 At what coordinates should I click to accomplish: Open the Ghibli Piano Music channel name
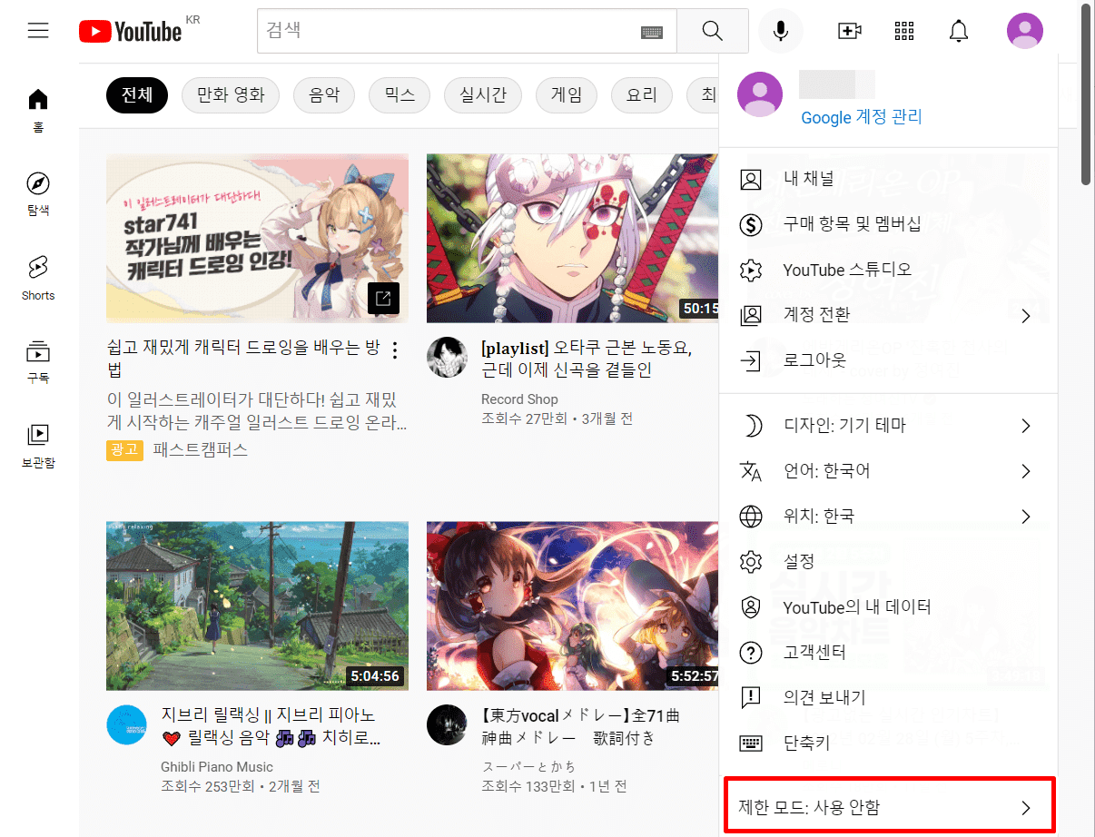click(x=217, y=766)
